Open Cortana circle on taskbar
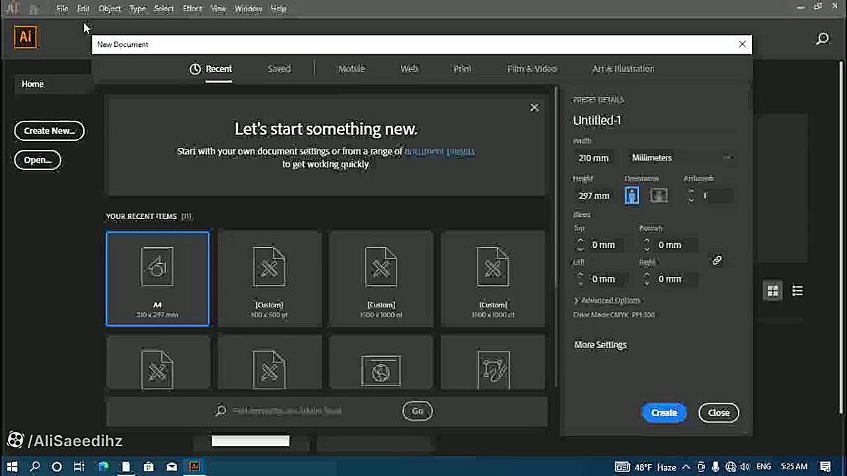Viewport: 847px width, 476px height. click(x=57, y=467)
